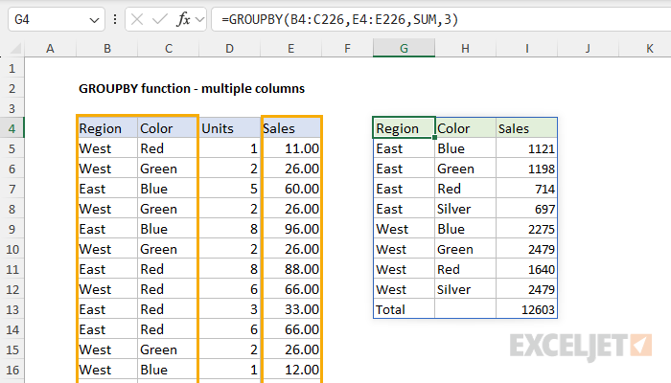Select row 16 header
The height and width of the screenshot is (383, 671).
click(x=12, y=370)
